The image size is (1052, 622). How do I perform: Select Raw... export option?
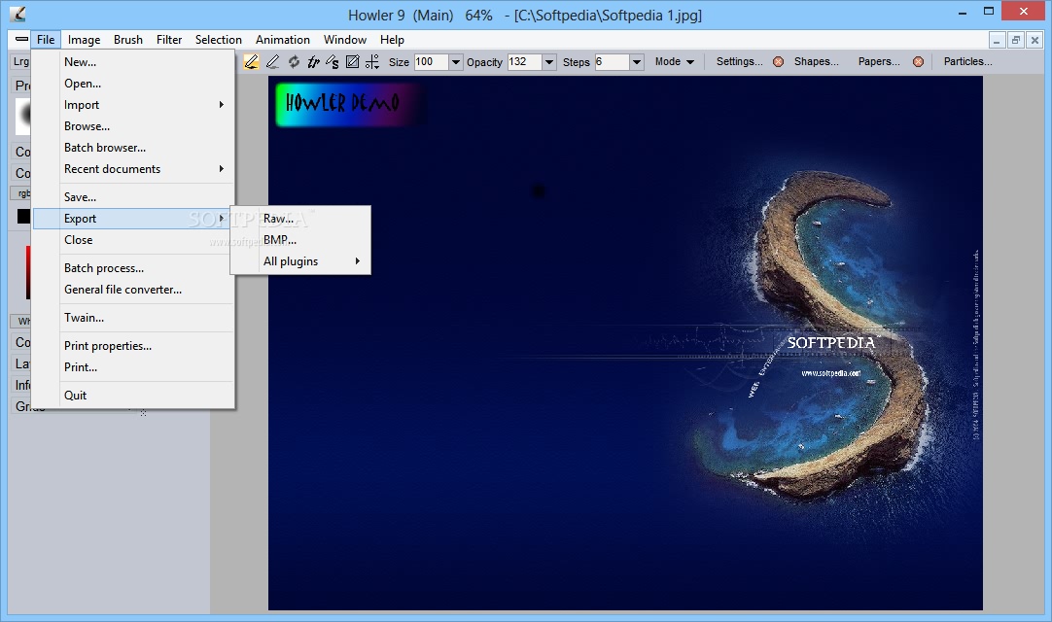click(300, 218)
